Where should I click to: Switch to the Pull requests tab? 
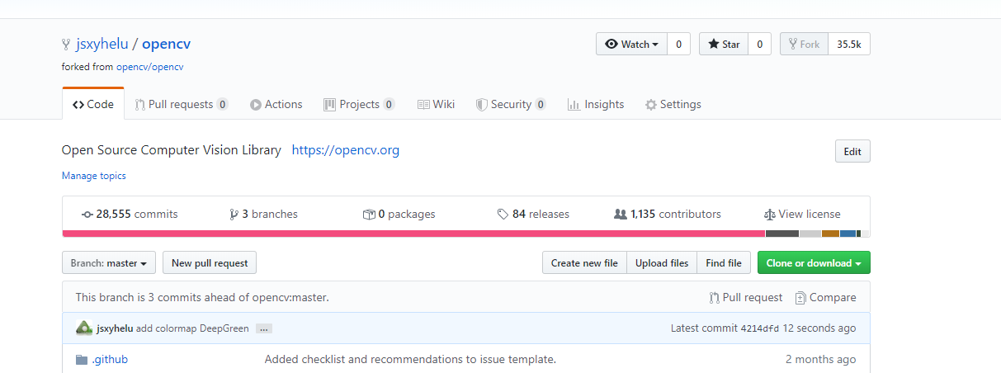[181, 105]
